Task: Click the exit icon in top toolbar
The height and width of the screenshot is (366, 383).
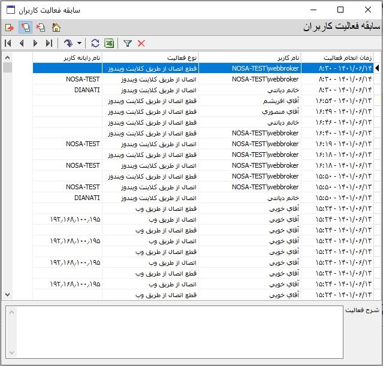Action: pyautogui.click(x=10, y=28)
